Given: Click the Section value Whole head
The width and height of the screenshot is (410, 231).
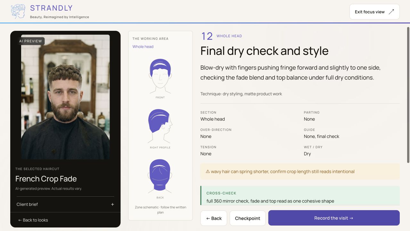Looking at the screenshot, I should (x=213, y=119).
